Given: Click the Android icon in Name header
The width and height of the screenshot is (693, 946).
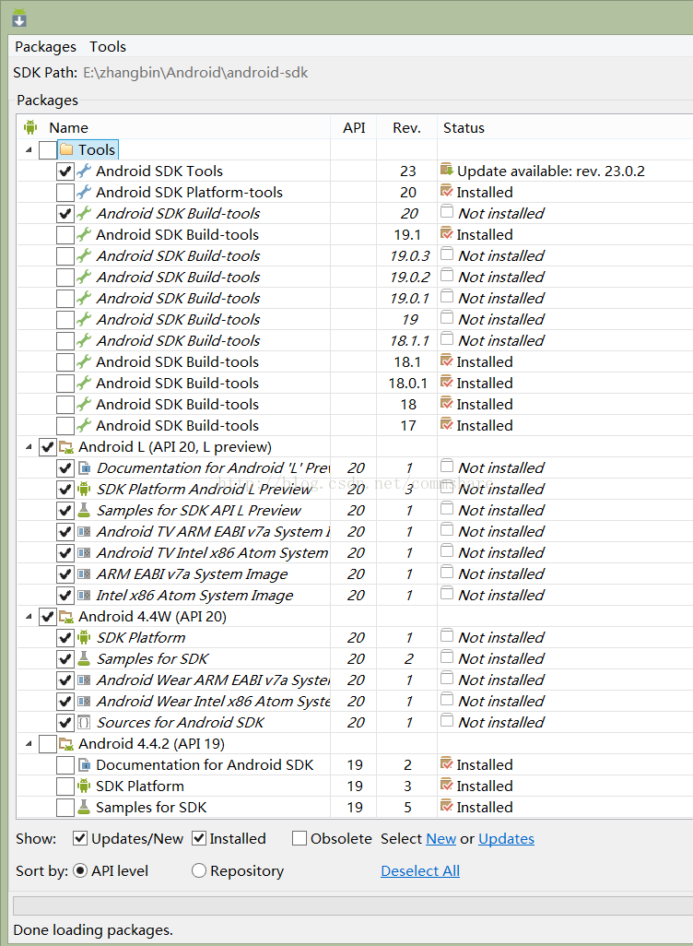Looking at the screenshot, I should (30, 127).
